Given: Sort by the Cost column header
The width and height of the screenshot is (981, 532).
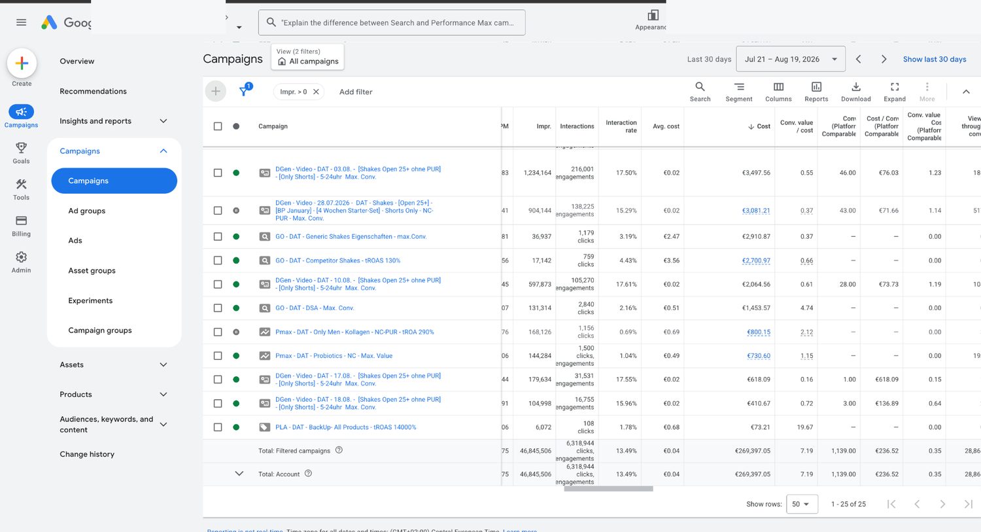Looking at the screenshot, I should tap(763, 126).
